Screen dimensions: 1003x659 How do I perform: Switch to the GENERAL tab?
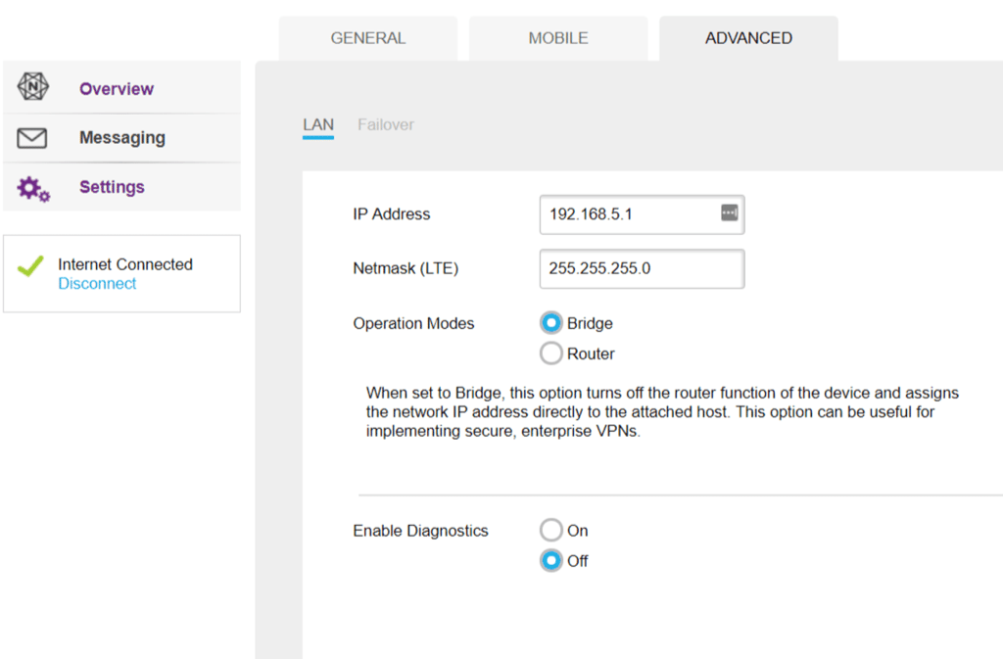point(367,39)
